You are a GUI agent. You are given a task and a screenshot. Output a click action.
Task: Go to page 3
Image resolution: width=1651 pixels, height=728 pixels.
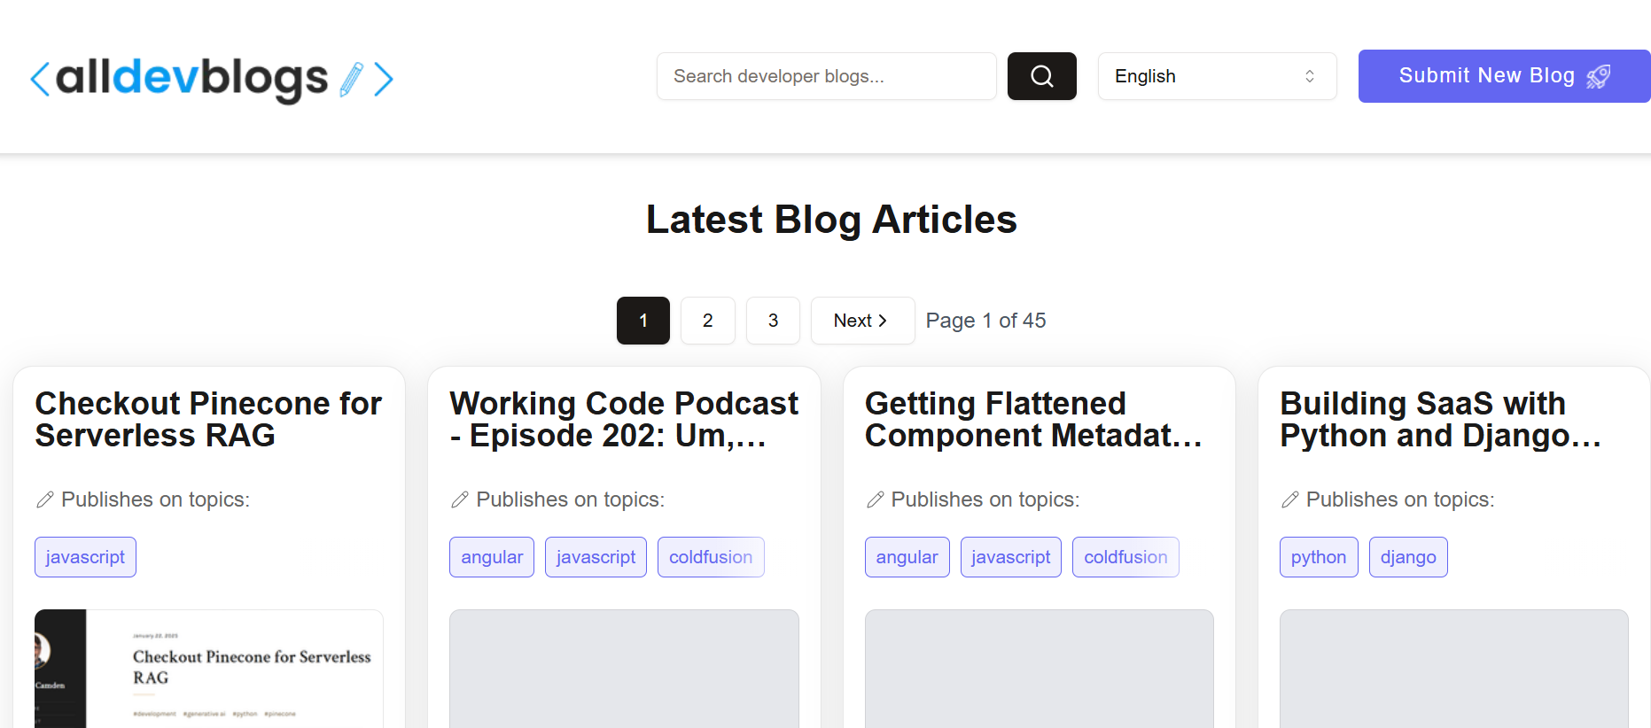(x=773, y=321)
